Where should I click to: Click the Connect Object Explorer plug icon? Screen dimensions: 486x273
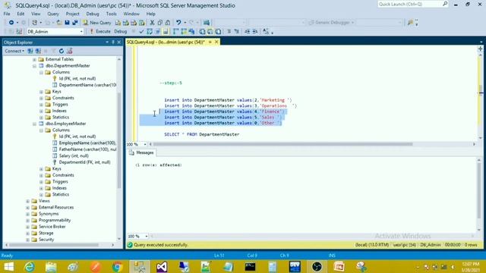30,51
